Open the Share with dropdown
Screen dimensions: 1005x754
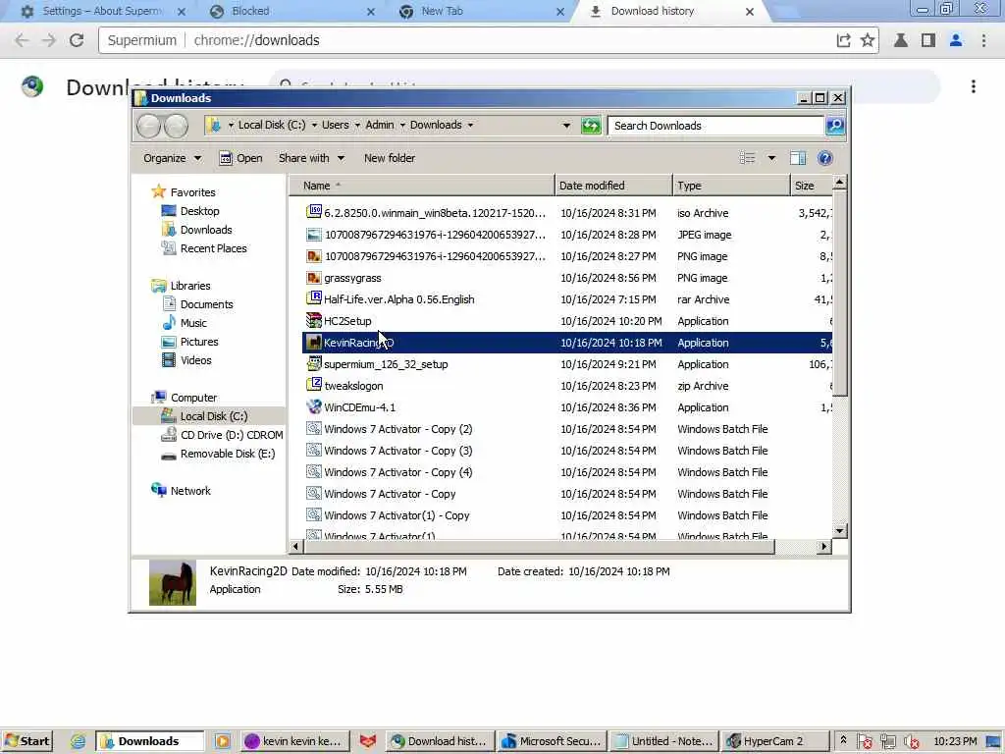click(x=311, y=158)
